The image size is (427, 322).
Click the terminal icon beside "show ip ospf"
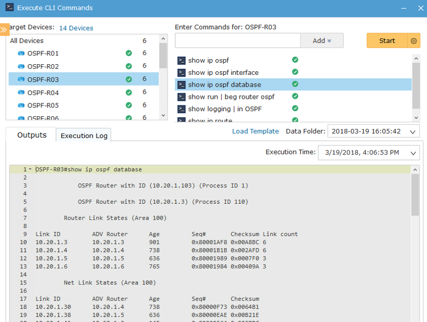point(181,60)
